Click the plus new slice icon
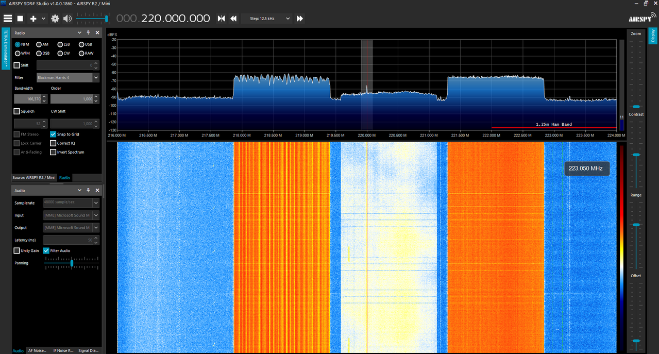Screen dimensions: 659x354 pyautogui.click(x=33, y=19)
